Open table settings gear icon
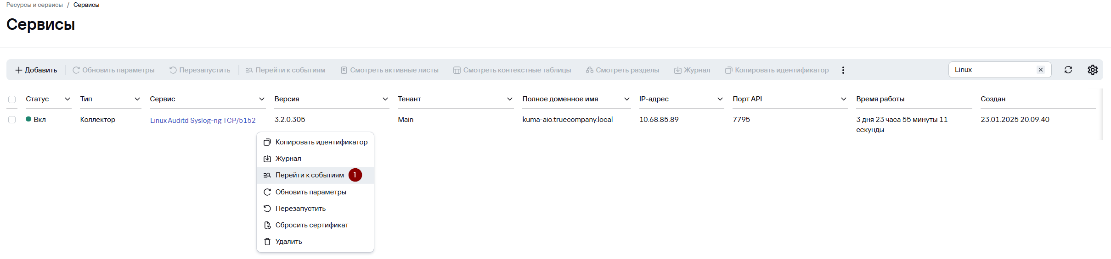Viewport: 1111px width, 259px height. pos(1093,70)
